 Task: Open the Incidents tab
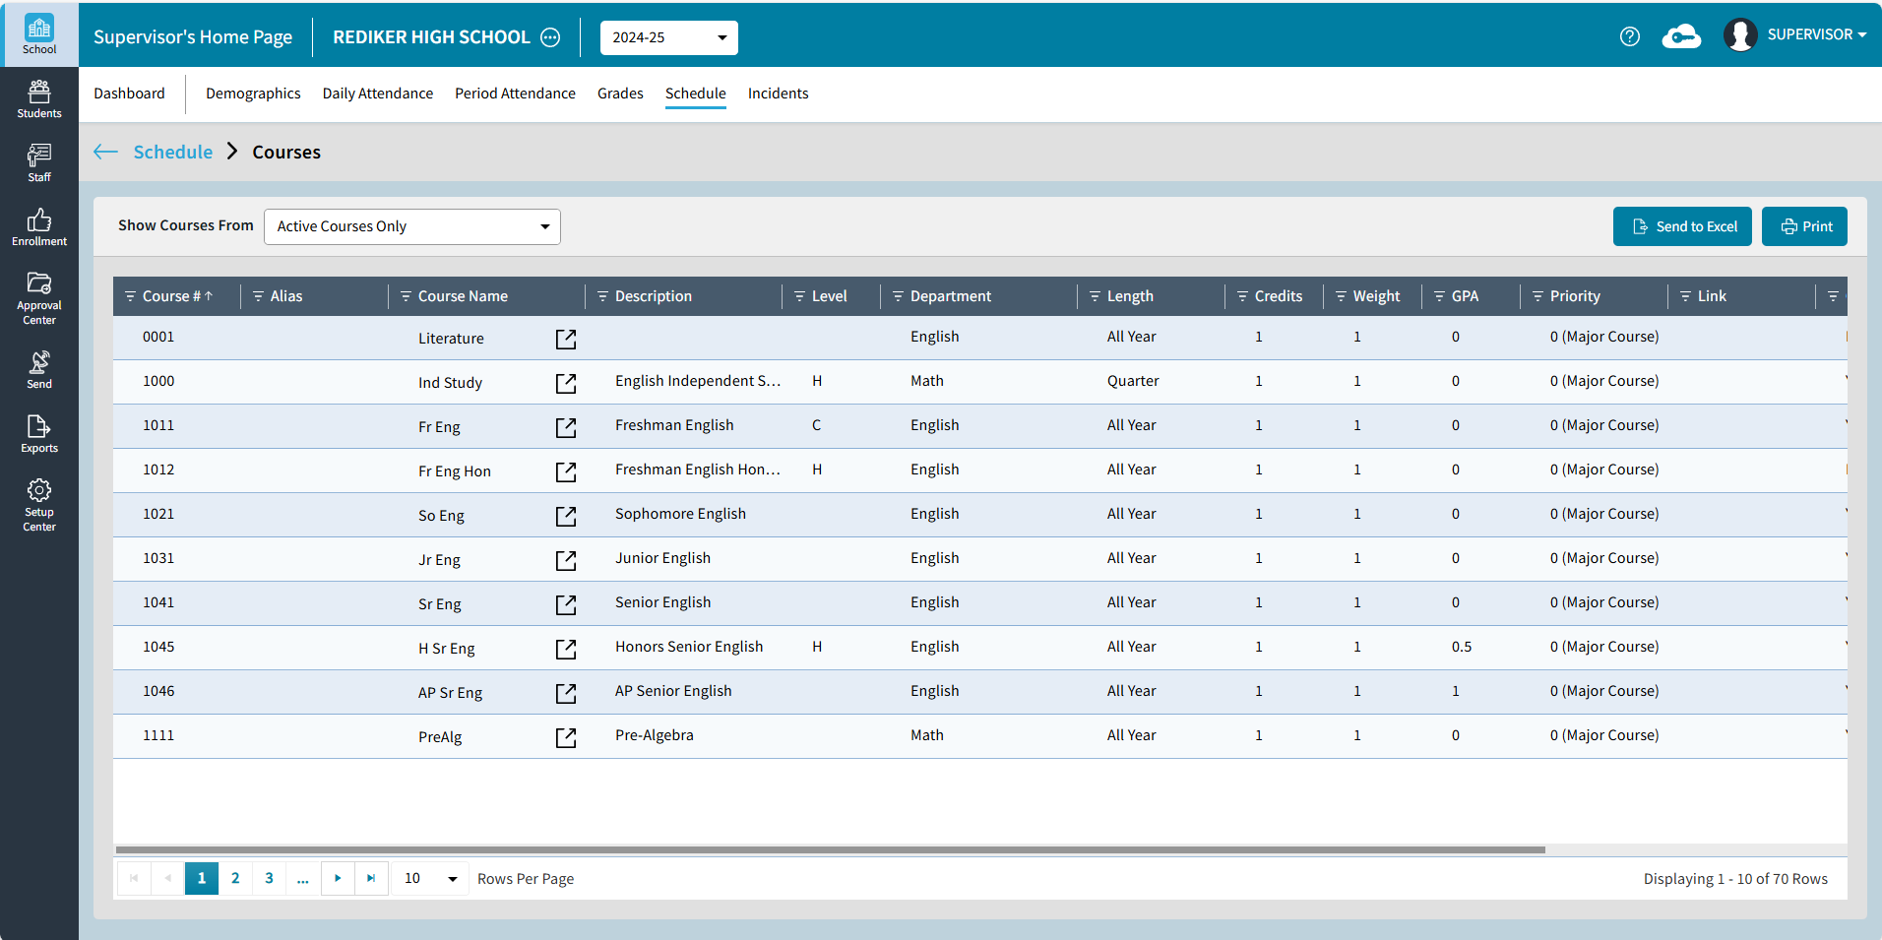778,94
